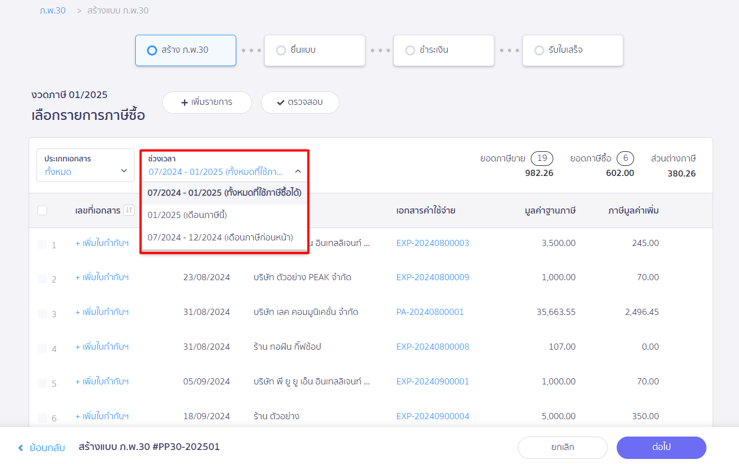
Task: Go to the ชำระเงิน step
Action: [x=443, y=50]
